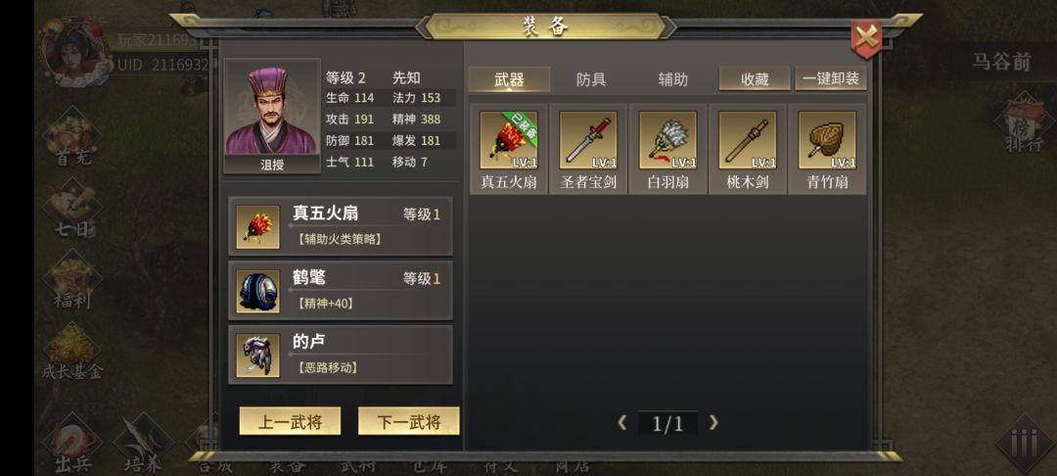Viewport: 1057px width, 476px height.
Task: Switch to the 辅助 auxiliary tab
Action: coord(672,79)
